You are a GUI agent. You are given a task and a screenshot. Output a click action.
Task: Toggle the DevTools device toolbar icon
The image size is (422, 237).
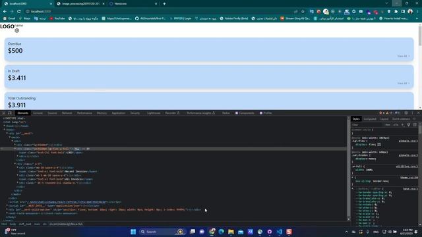tap(10, 113)
